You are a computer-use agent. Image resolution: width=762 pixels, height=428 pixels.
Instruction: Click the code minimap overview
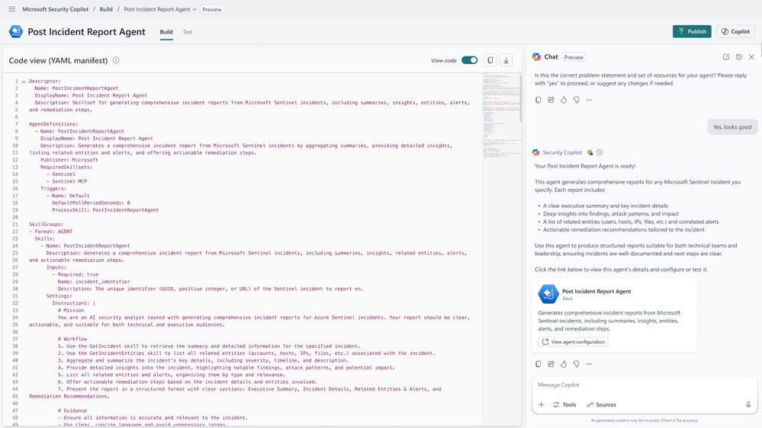pos(502,114)
